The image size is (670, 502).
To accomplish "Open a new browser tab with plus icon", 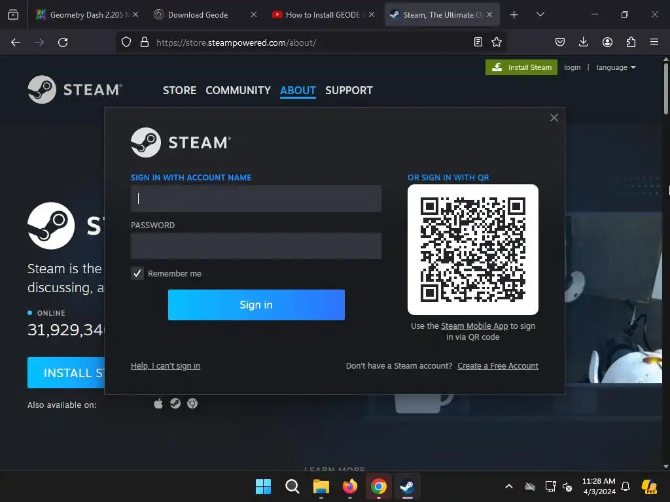I will click(x=514, y=15).
